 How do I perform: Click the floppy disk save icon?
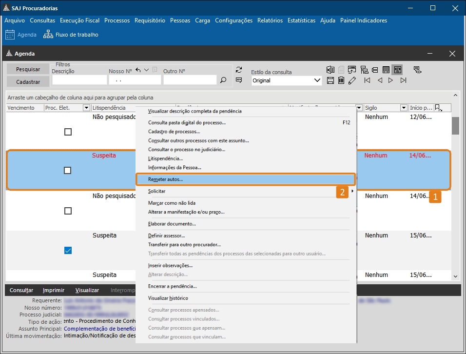click(x=330, y=80)
